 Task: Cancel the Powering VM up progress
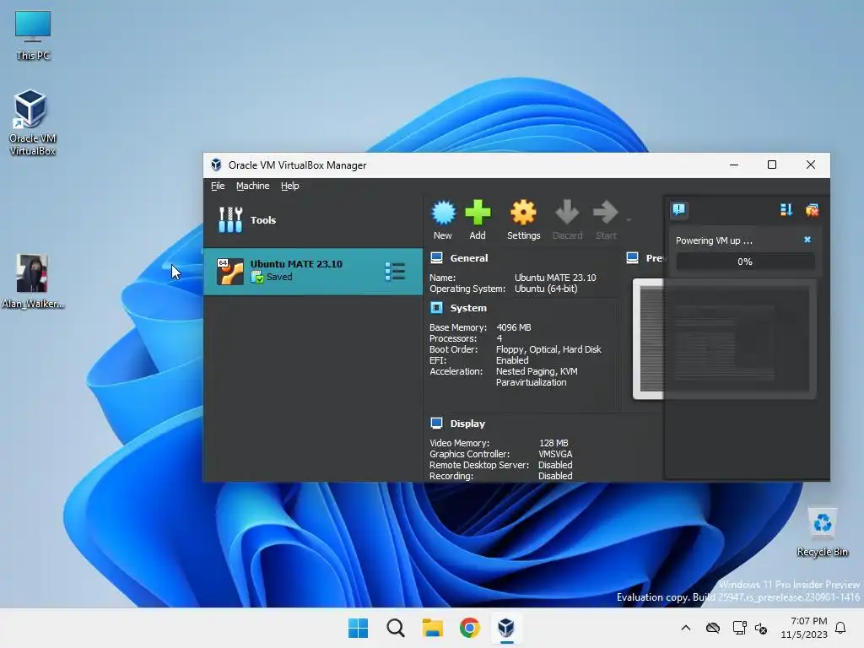807,240
